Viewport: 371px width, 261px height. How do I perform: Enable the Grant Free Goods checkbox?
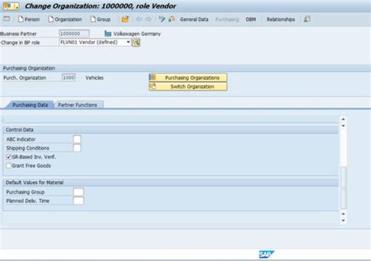click(9, 166)
